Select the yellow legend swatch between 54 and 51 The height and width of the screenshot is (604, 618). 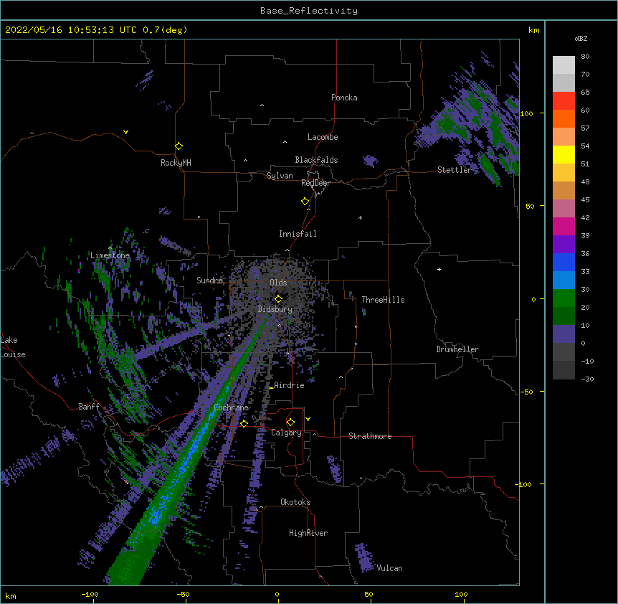[x=564, y=154]
